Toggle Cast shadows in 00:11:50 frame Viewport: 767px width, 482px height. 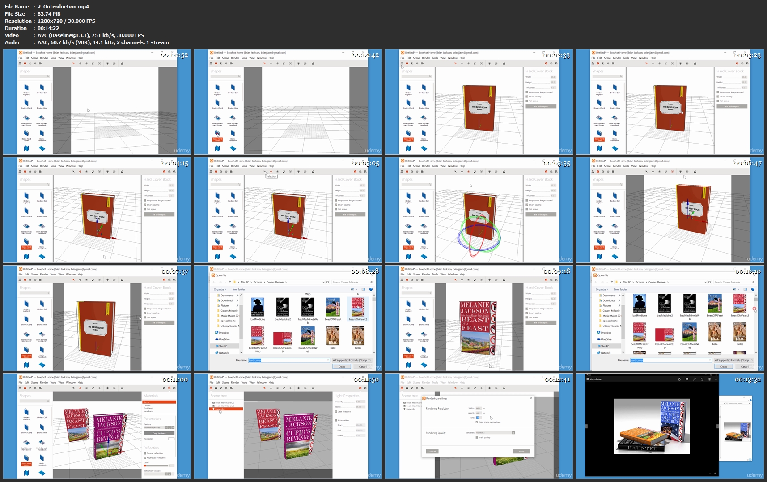pyautogui.click(x=336, y=412)
